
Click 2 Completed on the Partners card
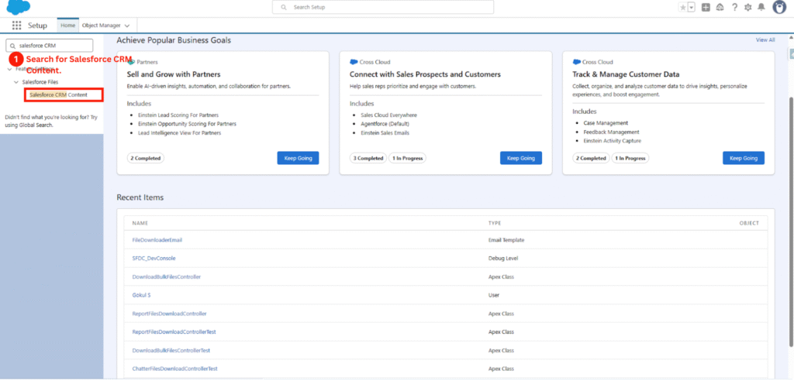point(145,159)
